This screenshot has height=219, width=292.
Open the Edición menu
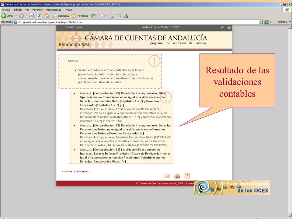(x=18, y=10)
